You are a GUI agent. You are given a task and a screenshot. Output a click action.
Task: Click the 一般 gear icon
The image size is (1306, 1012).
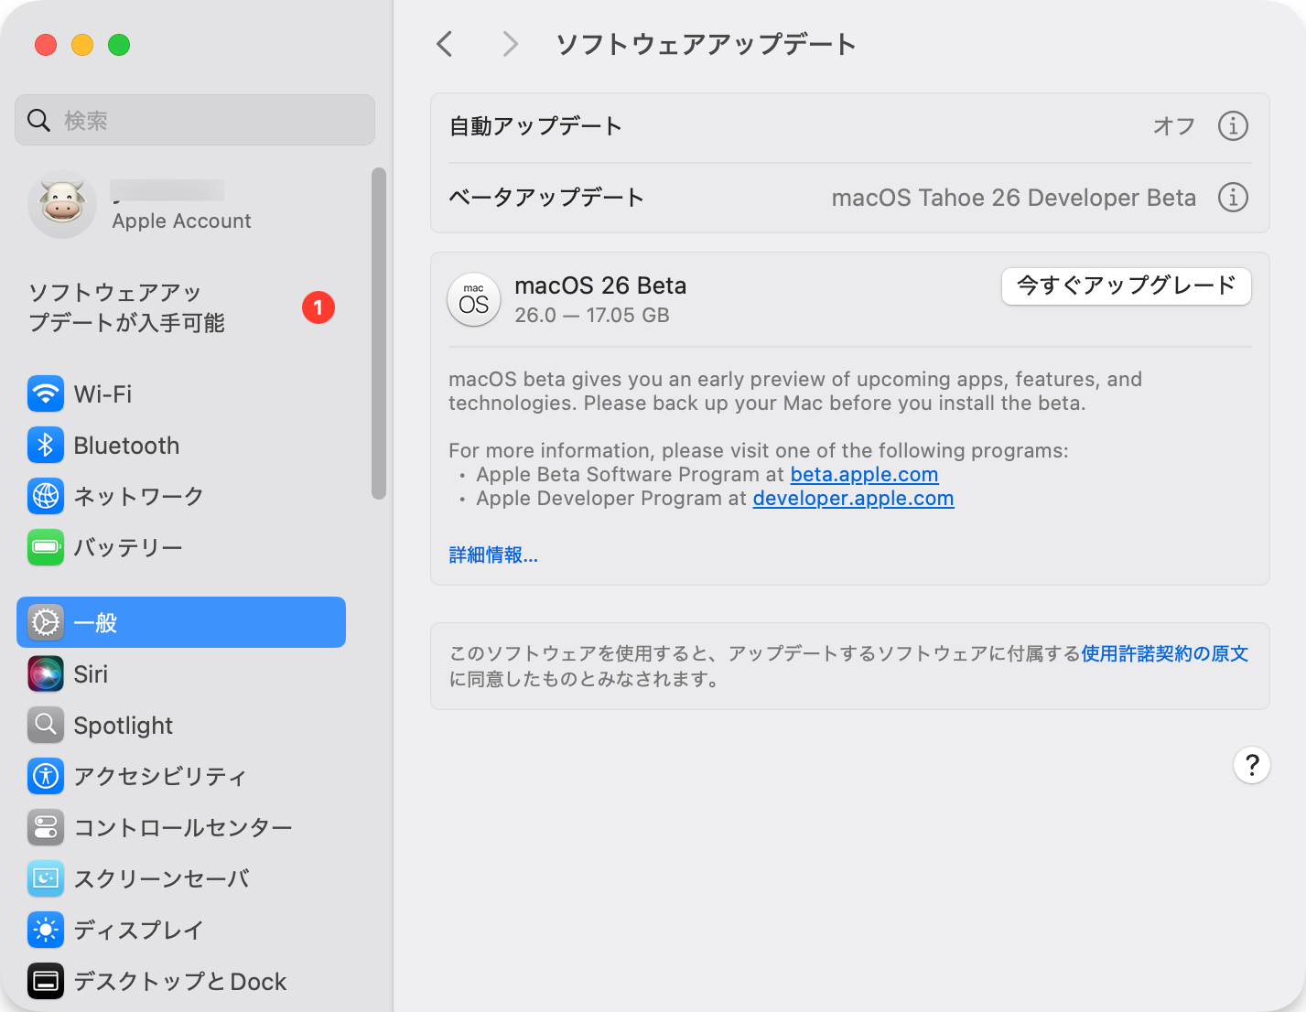(x=46, y=623)
